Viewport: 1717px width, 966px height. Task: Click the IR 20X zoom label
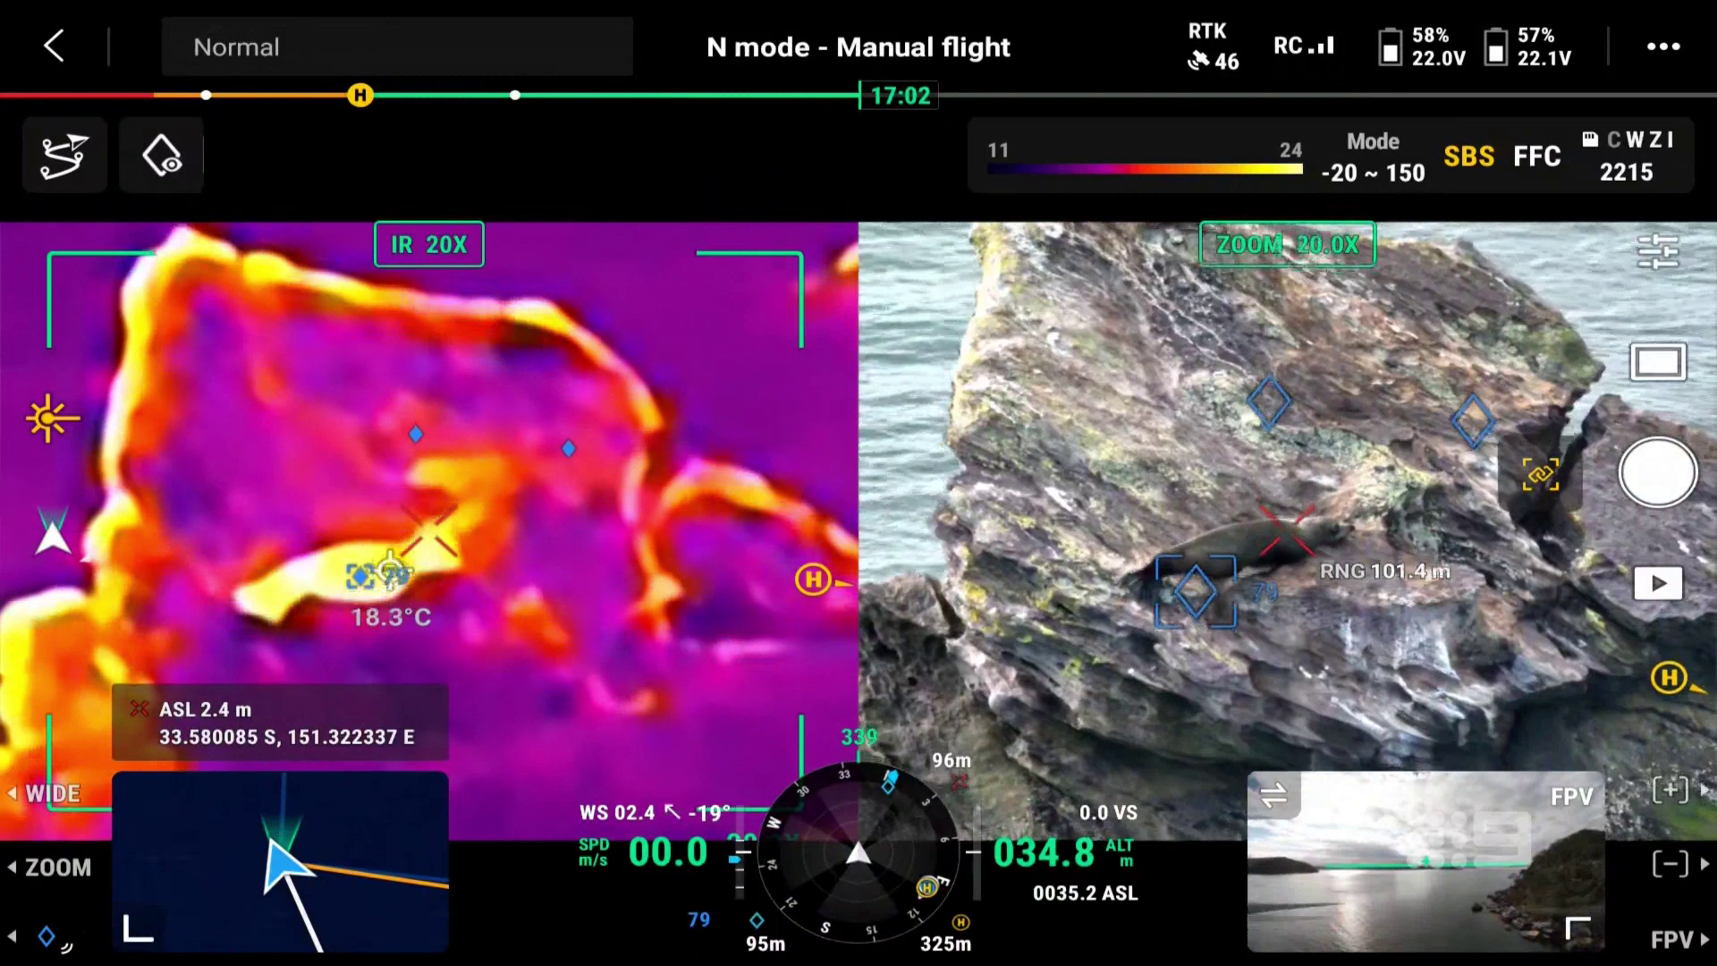(x=428, y=244)
